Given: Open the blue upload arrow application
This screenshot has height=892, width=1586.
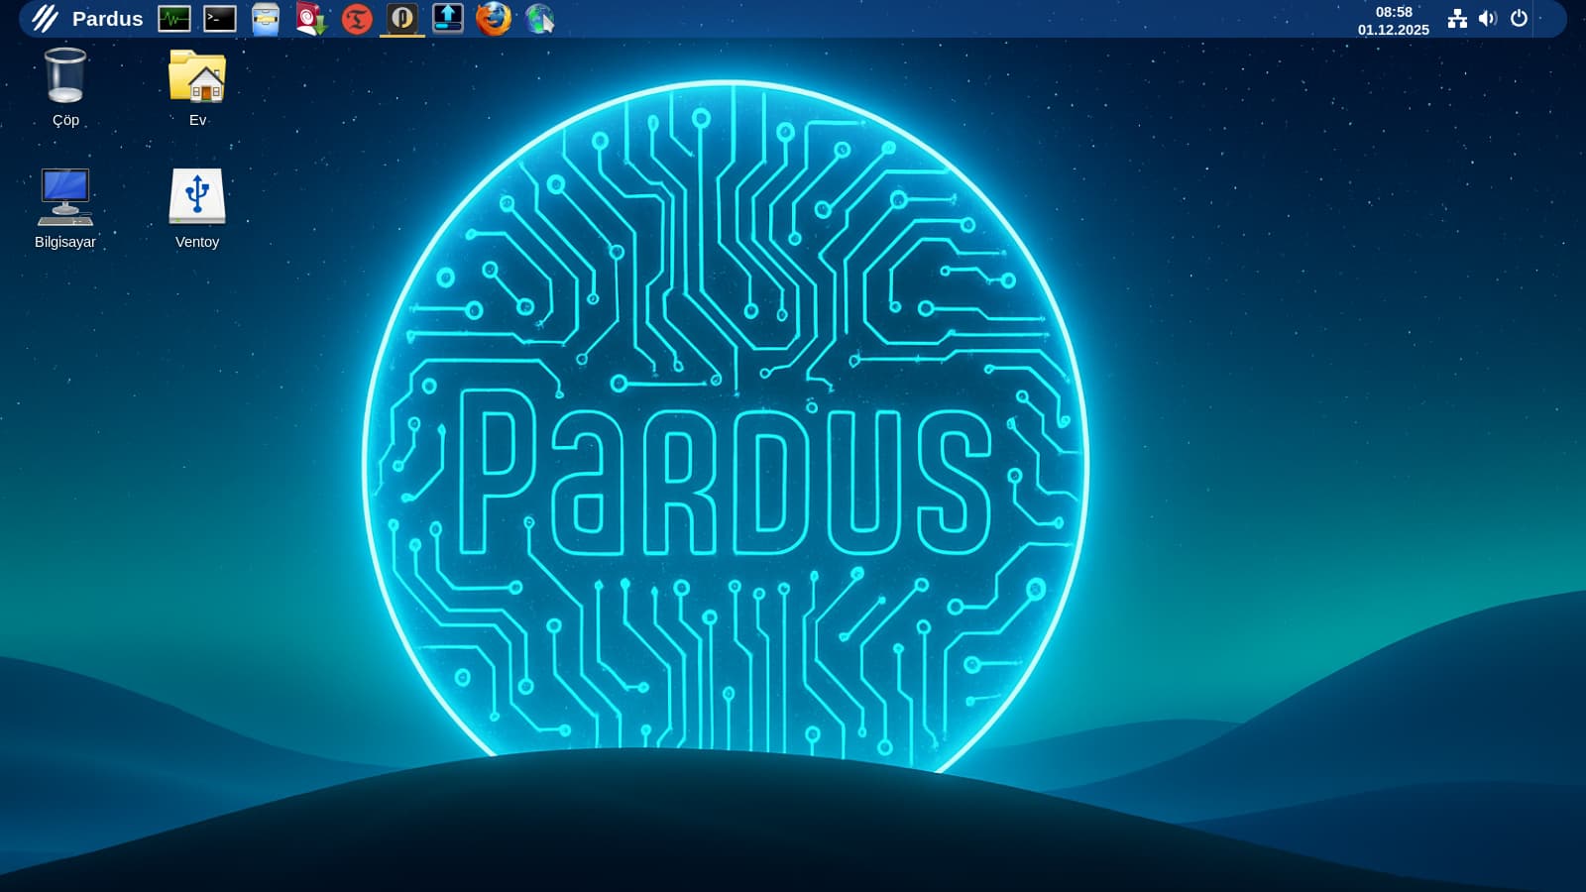Looking at the screenshot, I should (x=448, y=19).
